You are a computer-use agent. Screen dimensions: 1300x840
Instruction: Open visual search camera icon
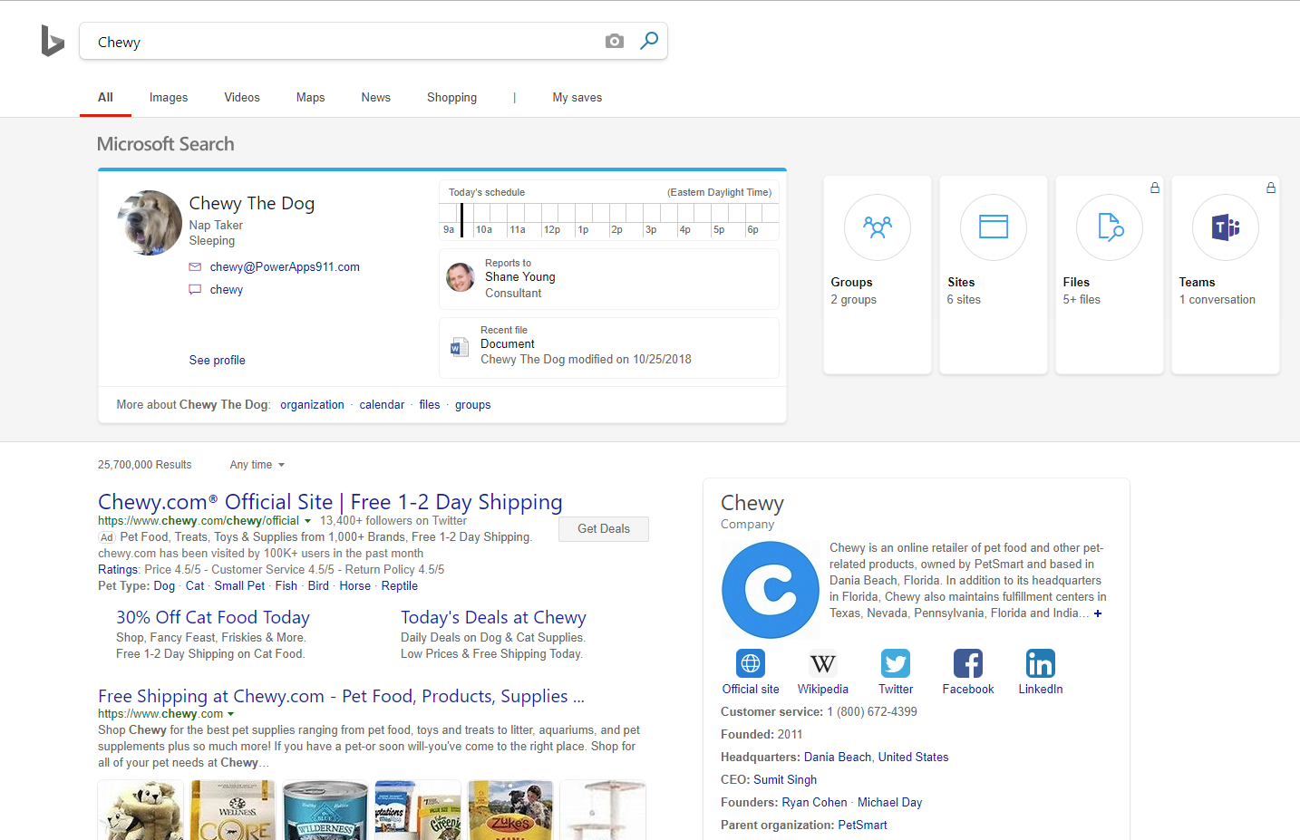pyautogui.click(x=615, y=41)
